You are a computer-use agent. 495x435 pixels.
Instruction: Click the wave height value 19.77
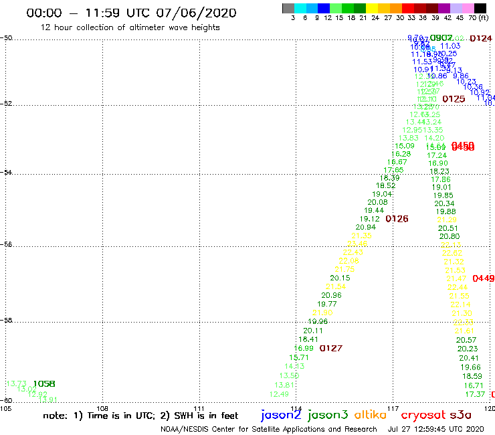327,304
